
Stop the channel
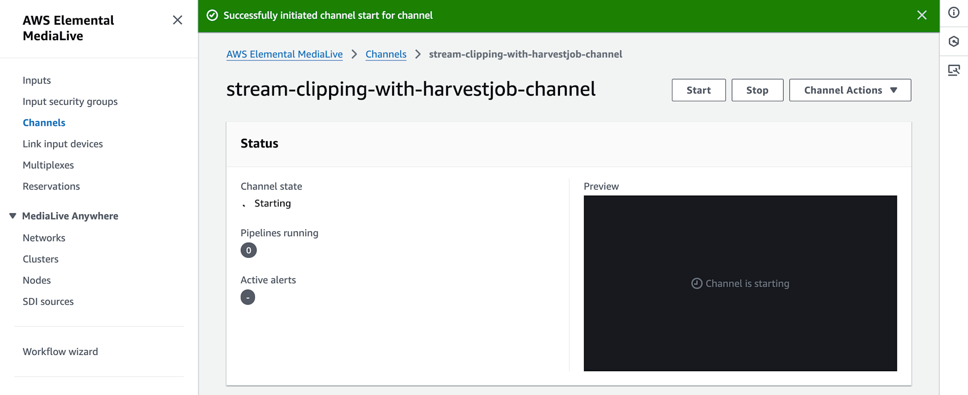pos(757,90)
